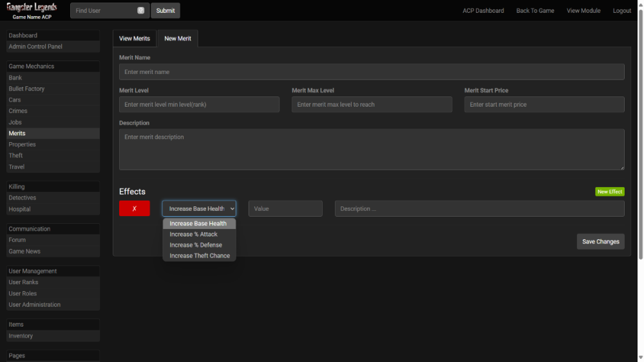This screenshot has width=644, height=362.
Task: Click the effect Value input field
Action: click(285, 208)
